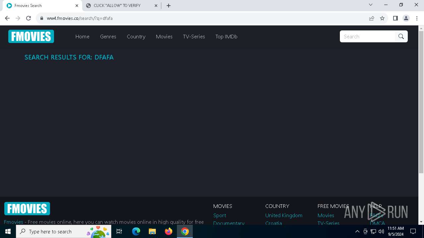Viewport: 424px width, 238px height.
Task: Open the tab search dropdown chevron
Action: 371,5
